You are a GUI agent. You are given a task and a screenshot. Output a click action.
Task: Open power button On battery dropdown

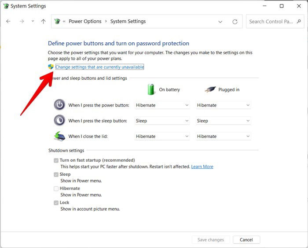(x=162, y=105)
